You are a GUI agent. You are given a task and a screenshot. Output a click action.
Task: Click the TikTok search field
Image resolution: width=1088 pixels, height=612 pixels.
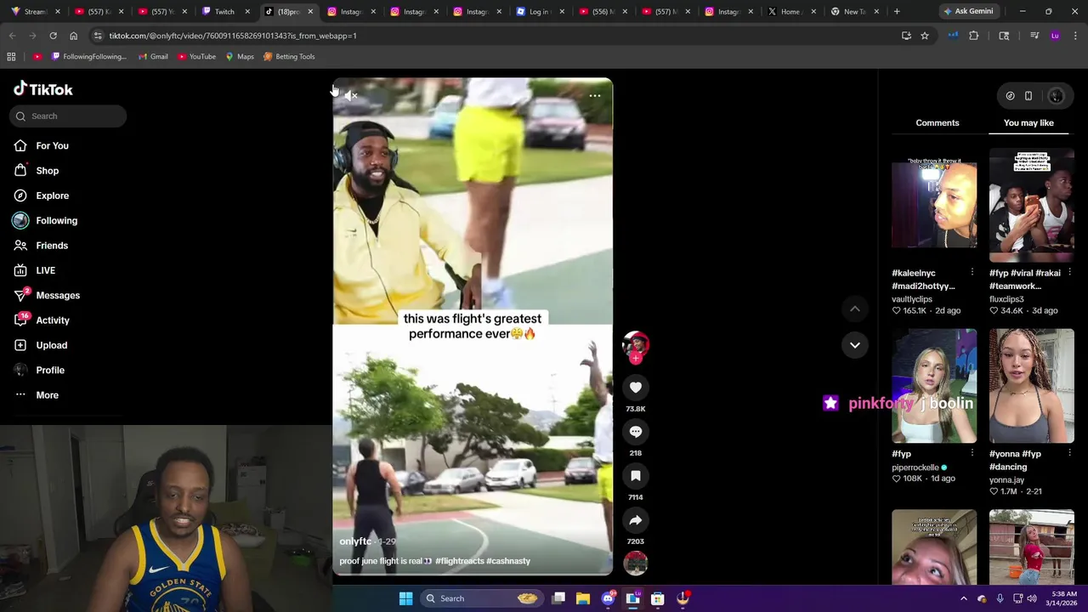(x=68, y=116)
